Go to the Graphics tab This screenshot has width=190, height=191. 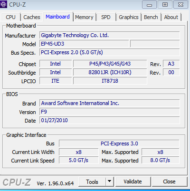(129, 17)
